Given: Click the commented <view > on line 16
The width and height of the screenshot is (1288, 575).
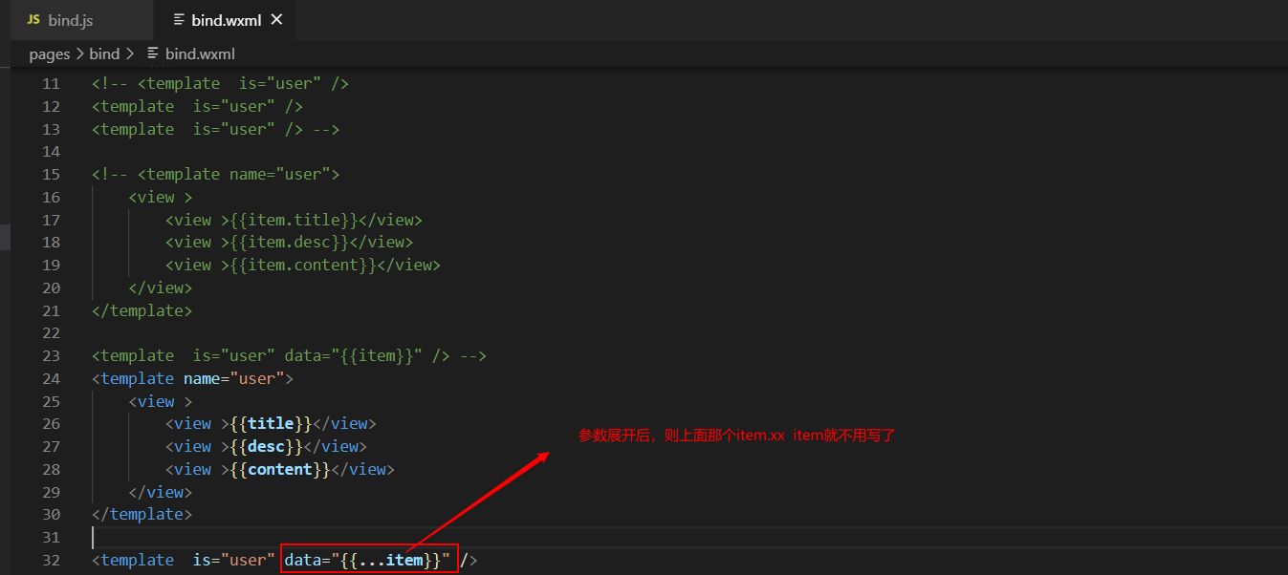Looking at the screenshot, I should [x=161, y=198].
